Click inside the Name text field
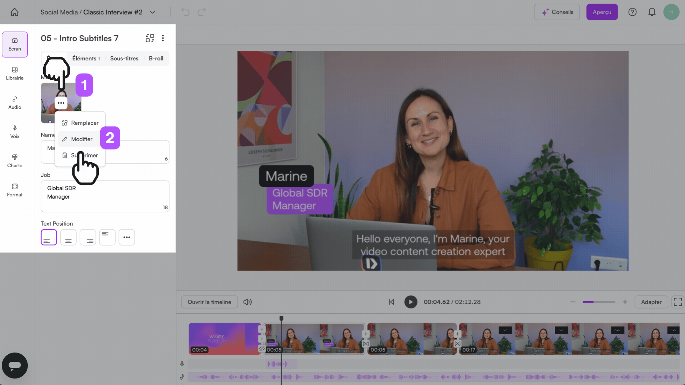 [x=105, y=152]
